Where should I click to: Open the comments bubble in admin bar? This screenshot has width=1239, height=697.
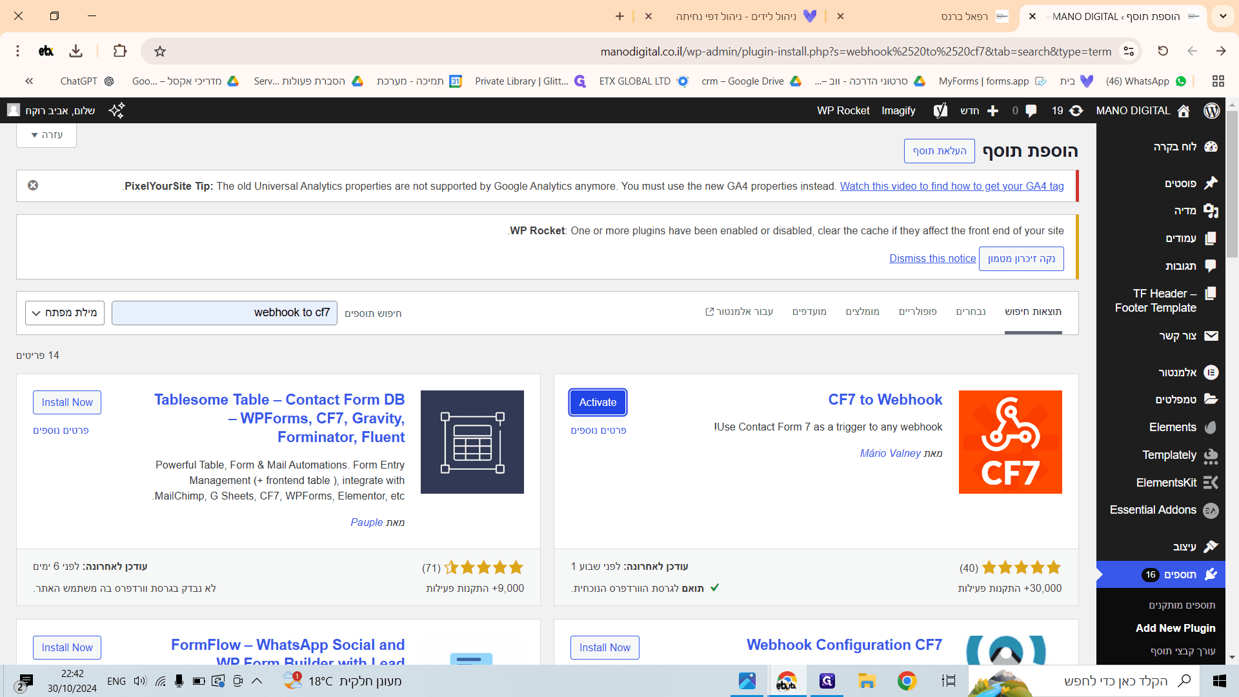[1031, 110]
